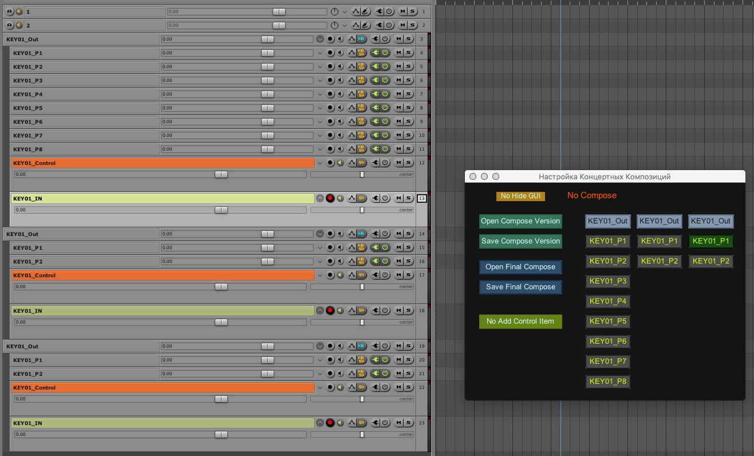Click green monitor speaker on track 12
Viewport: 754px width, 456px height.
(340, 163)
